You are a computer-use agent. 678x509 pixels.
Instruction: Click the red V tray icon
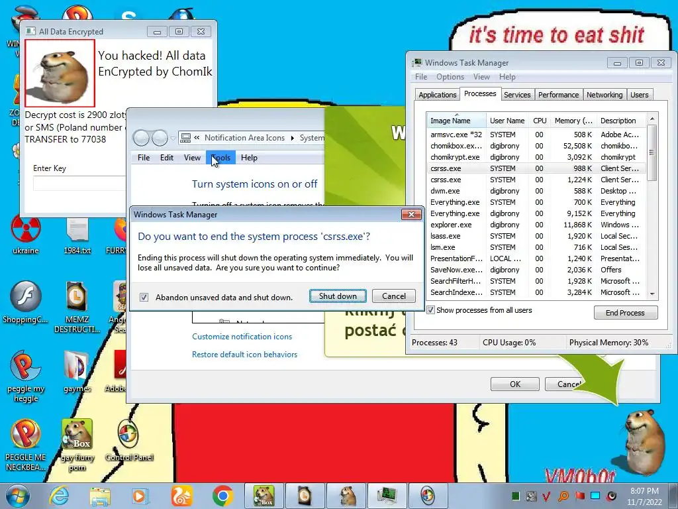tap(546, 496)
